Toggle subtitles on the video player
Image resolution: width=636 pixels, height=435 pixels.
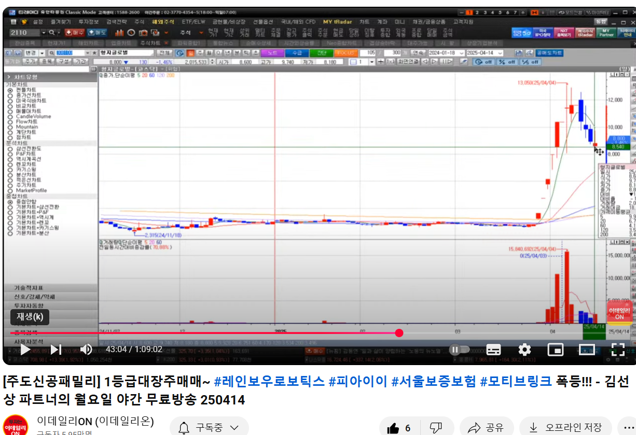pos(494,350)
